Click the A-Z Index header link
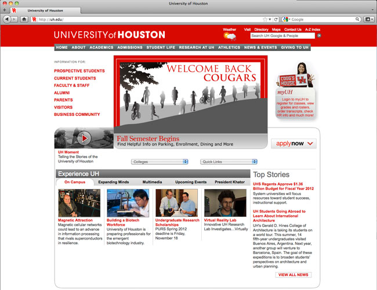Screen dimensions: 377x290 pos(313,30)
